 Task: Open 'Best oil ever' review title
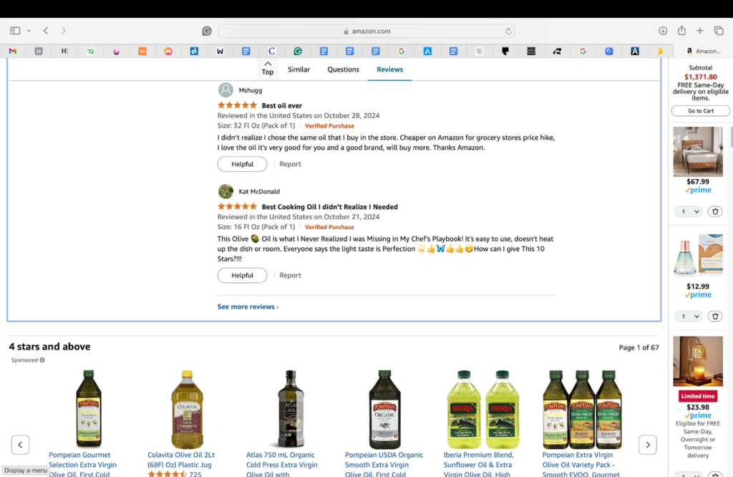tap(282, 106)
